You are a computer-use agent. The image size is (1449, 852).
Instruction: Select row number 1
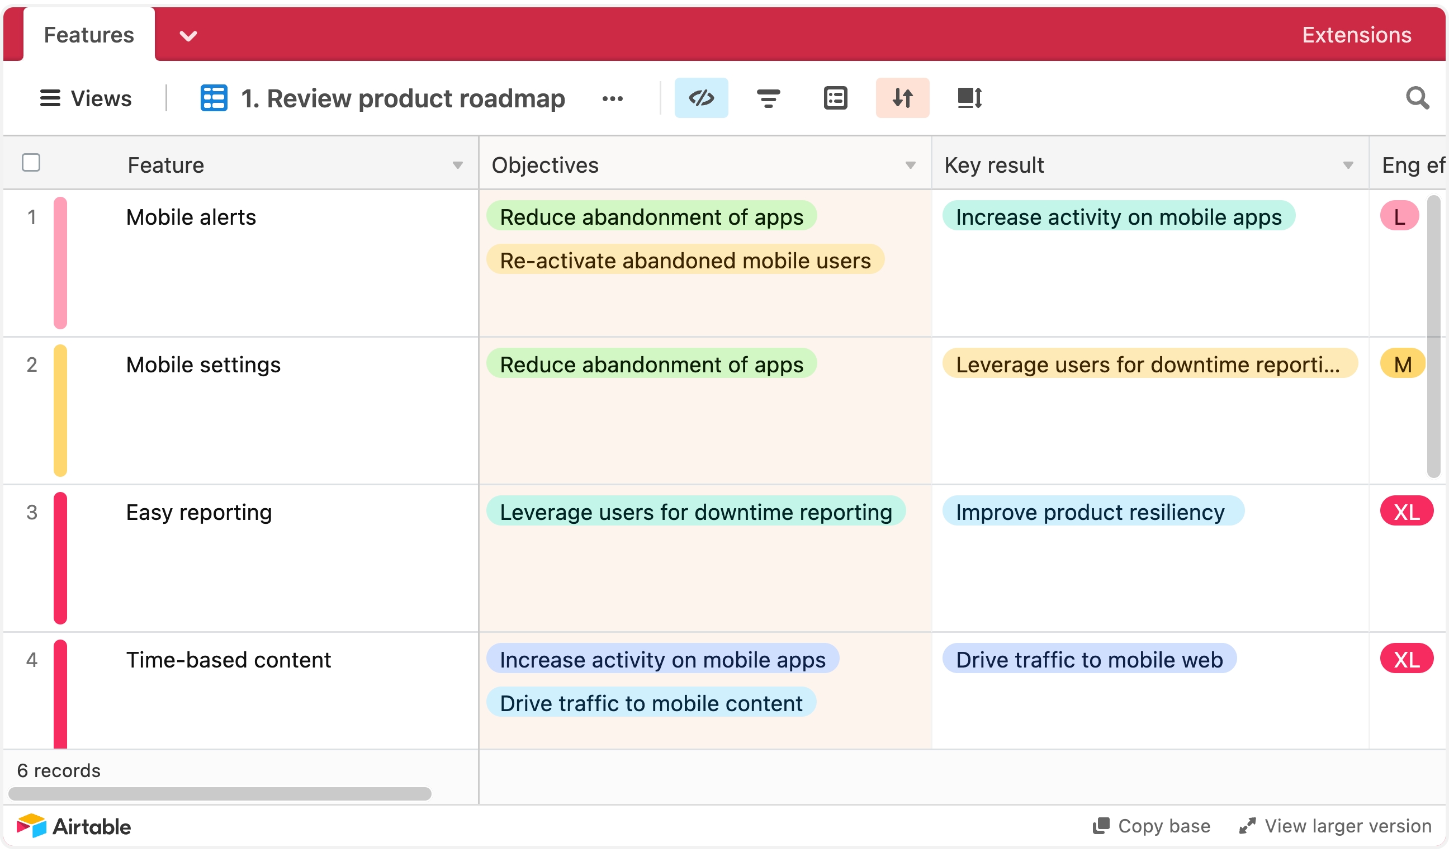(x=32, y=217)
